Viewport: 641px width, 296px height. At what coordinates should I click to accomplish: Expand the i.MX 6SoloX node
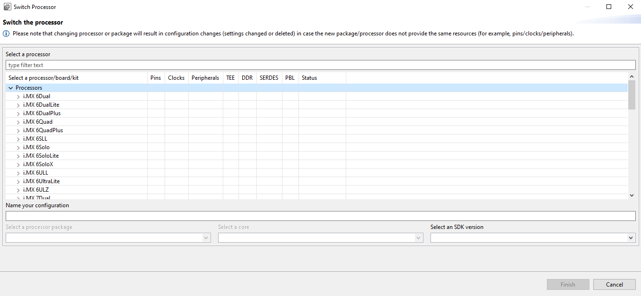click(x=18, y=164)
